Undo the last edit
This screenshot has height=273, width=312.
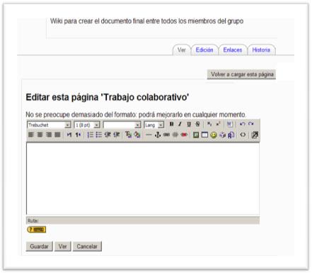tap(242, 124)
